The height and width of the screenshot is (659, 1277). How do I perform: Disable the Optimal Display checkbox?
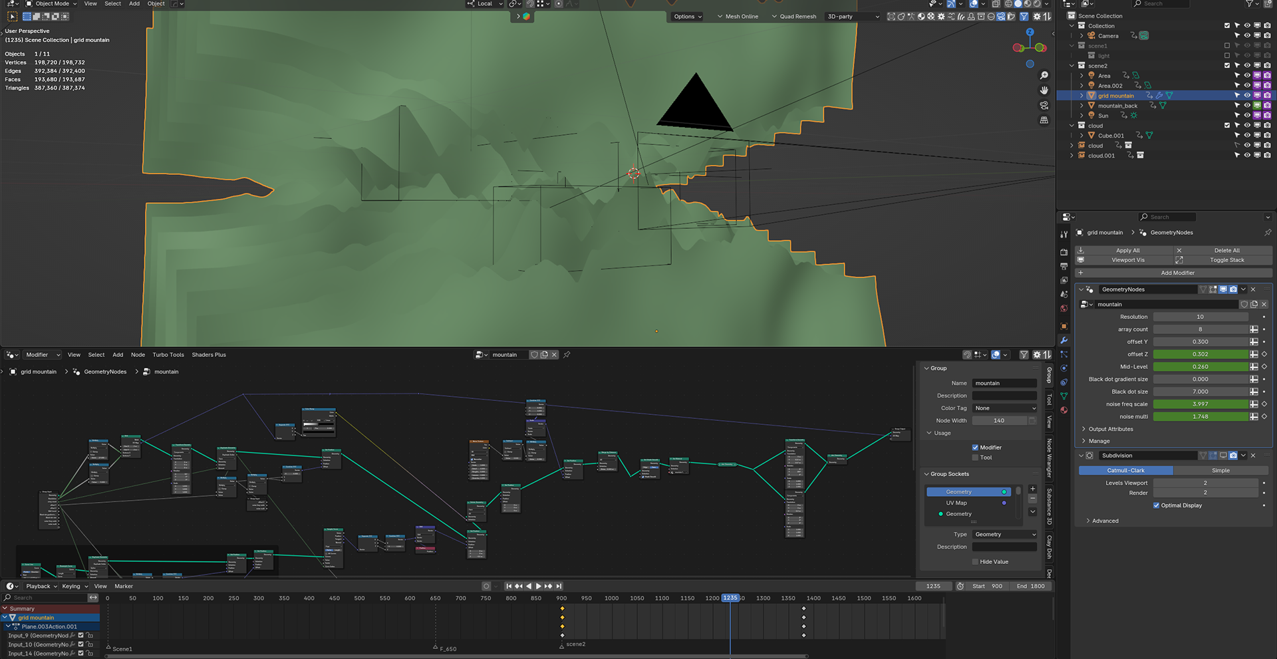click(x=1157, y=506)
